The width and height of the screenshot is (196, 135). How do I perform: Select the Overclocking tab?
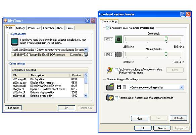tap(109, 21)
